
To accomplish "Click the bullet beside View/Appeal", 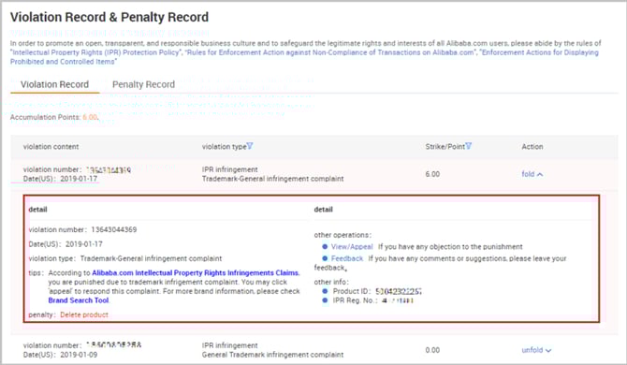I will [x=325, y=247].
